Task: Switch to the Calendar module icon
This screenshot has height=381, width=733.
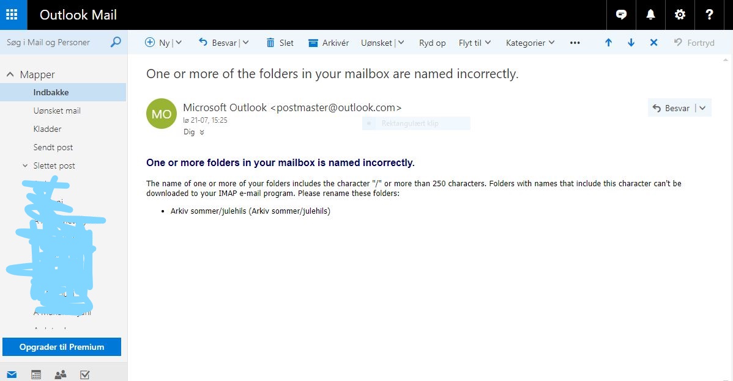Action: click(x=36, y=374)
